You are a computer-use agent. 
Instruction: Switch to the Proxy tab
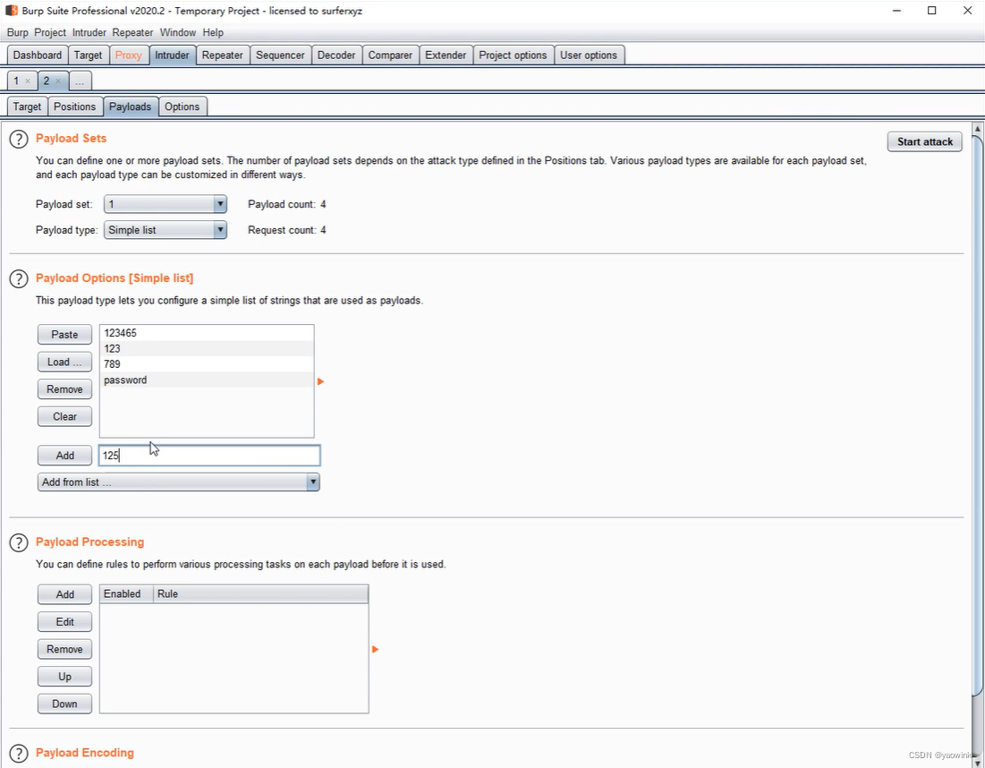pos(128,55)
